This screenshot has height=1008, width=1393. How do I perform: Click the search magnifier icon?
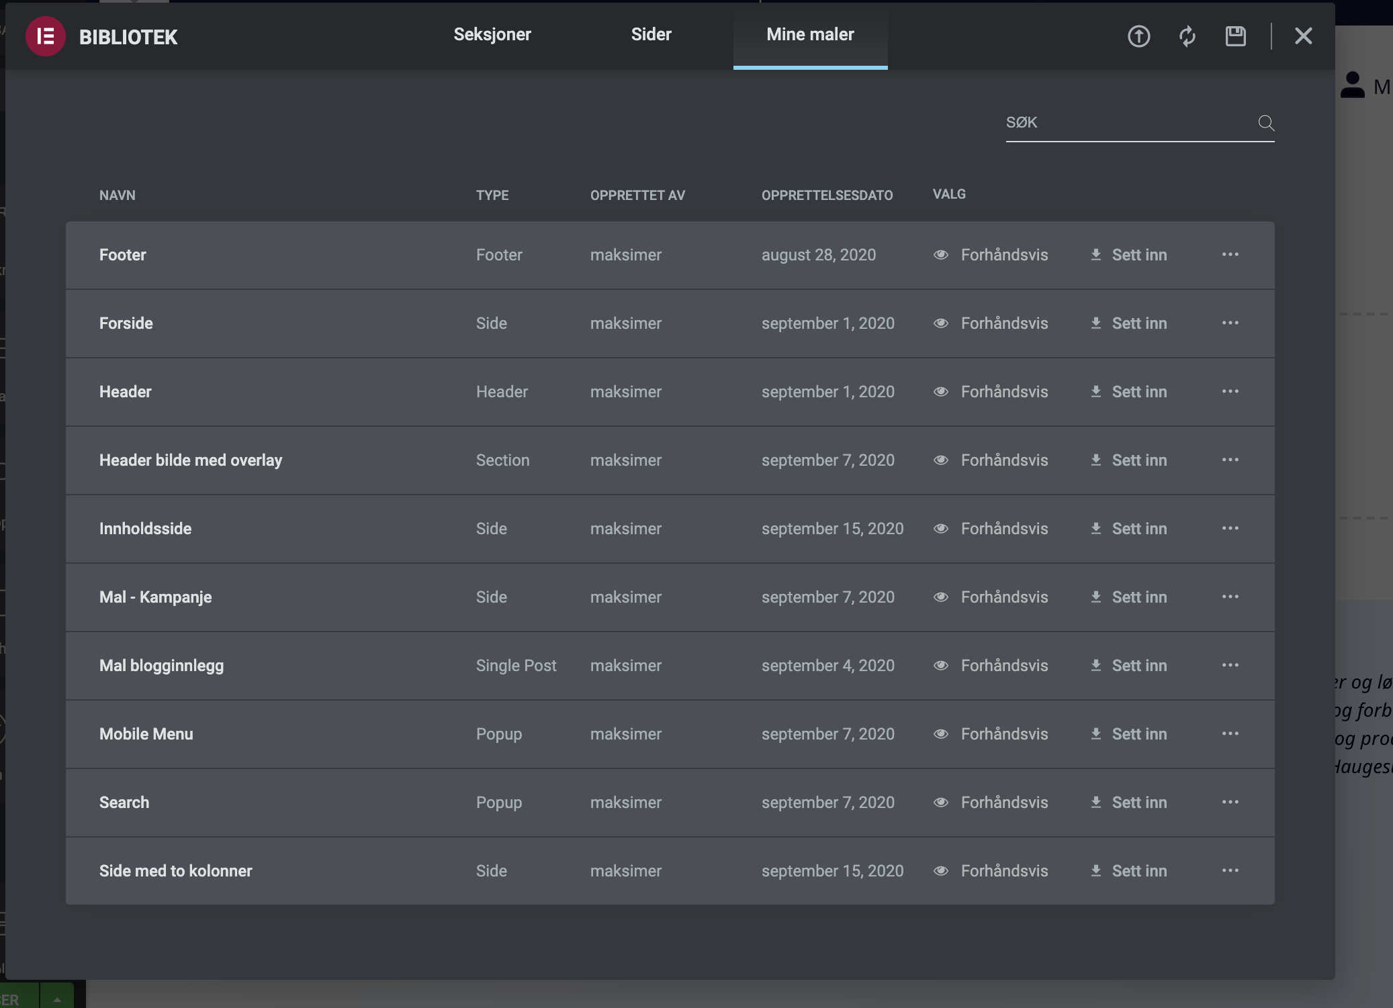(x=1266, y=123)
